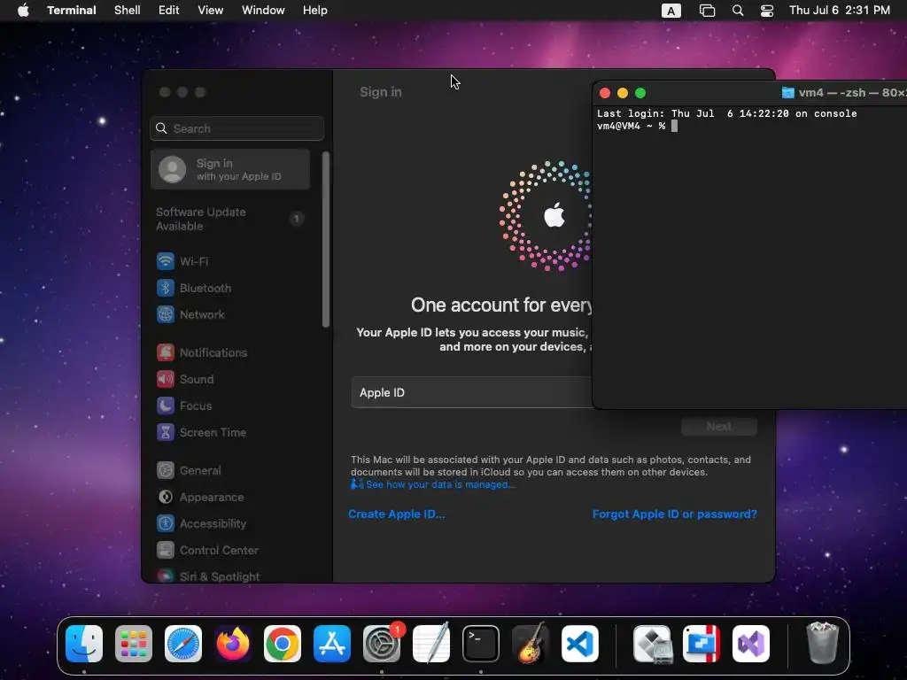Open the Help menu
907x680 pixels.
314,11
